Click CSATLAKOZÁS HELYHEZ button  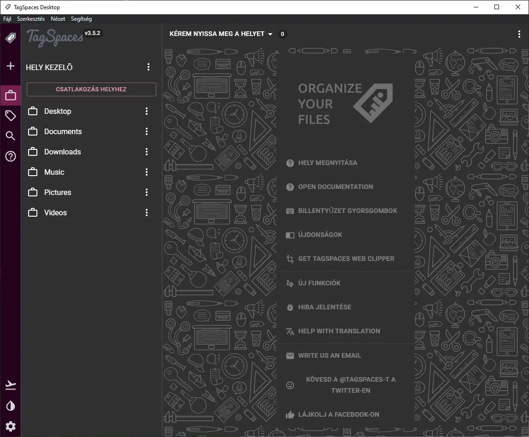(91, 89)
